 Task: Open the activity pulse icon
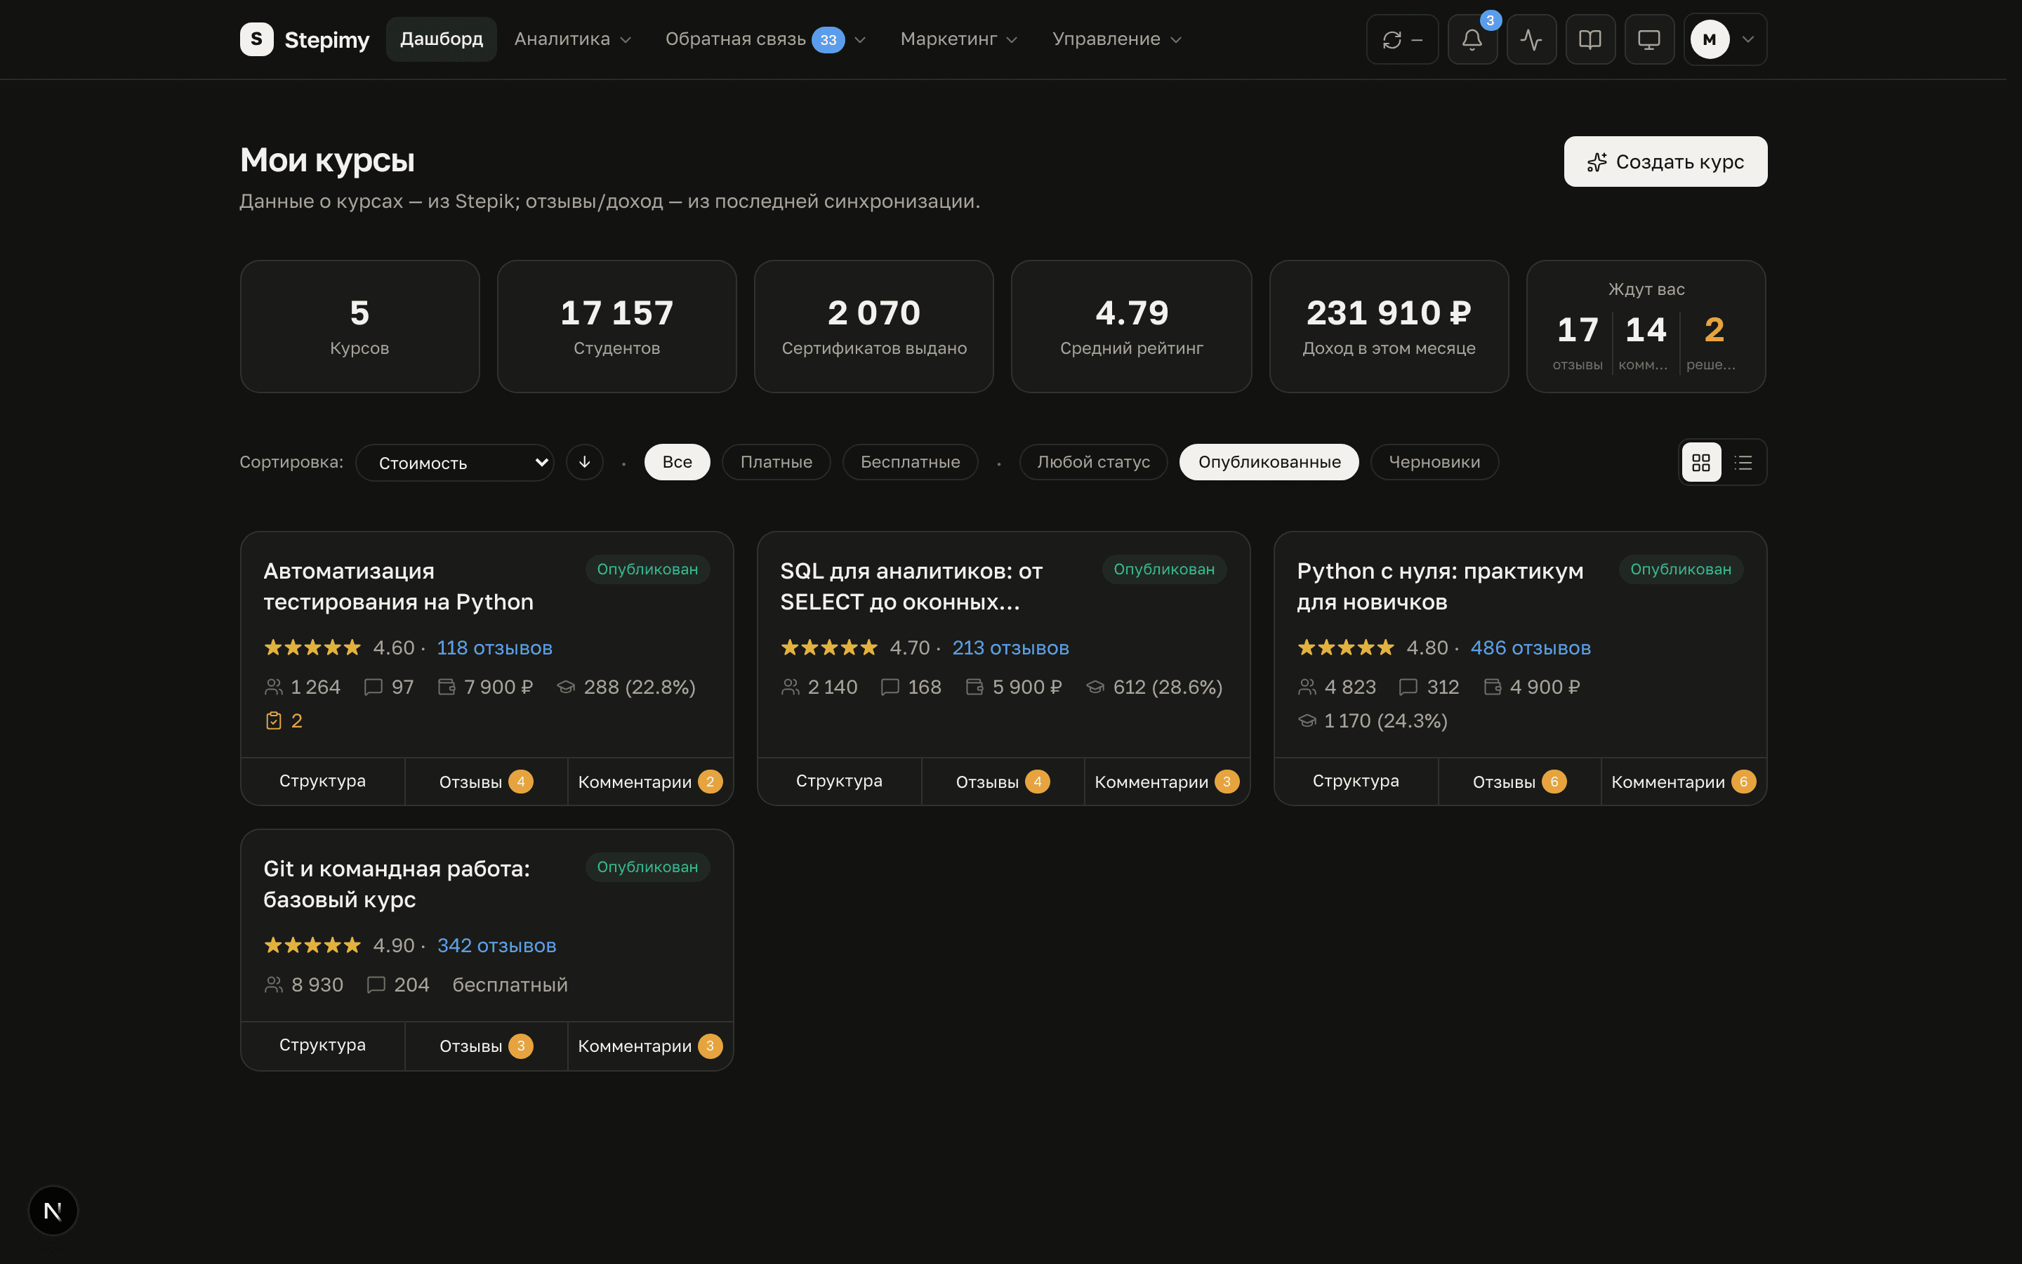click(1531, 39)
